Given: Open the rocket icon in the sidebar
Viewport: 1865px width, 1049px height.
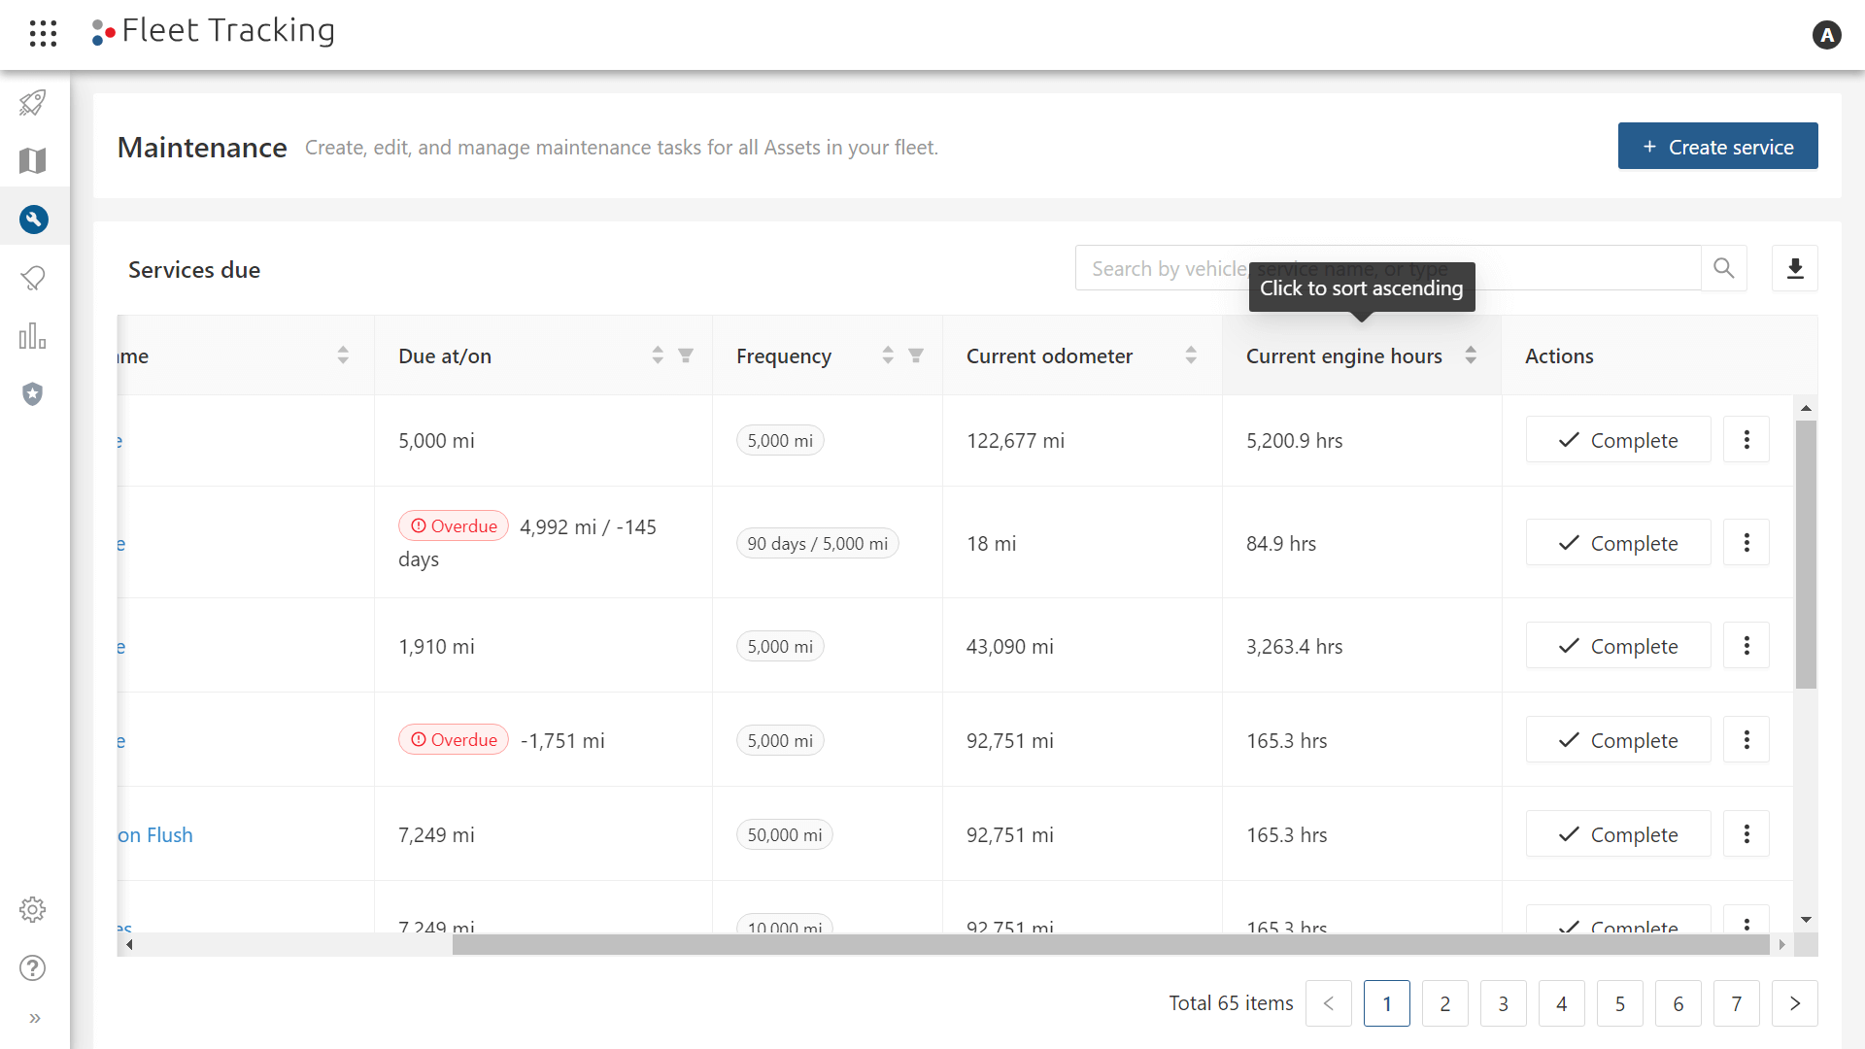Looking at the screenshot, I should click(x=32, y=102).
